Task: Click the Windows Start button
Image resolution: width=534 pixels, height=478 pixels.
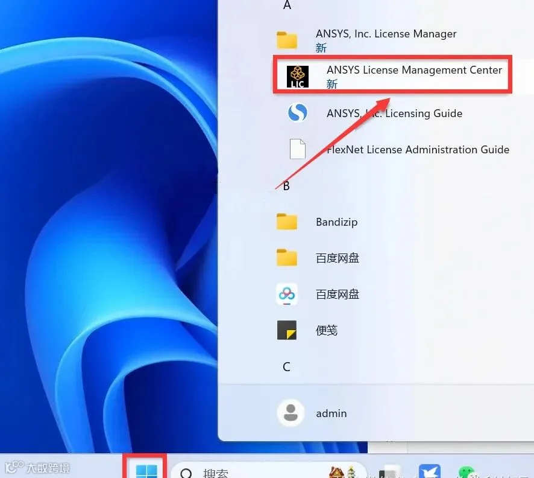Action: [146, 471]
